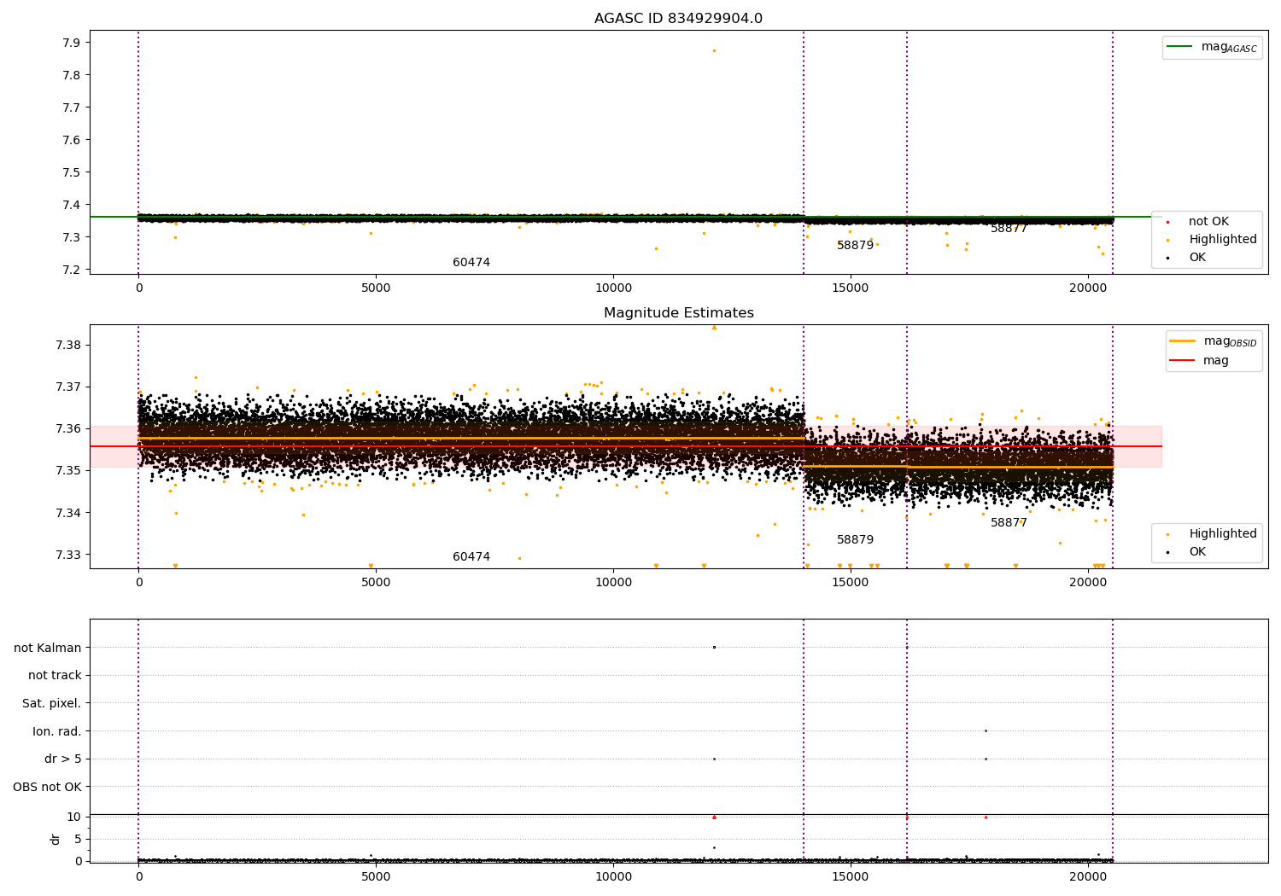Click the 20000 x-axis tick in the Magnitude Estimates plot
Screen dimensions: 1281x896
(1087, 583)
